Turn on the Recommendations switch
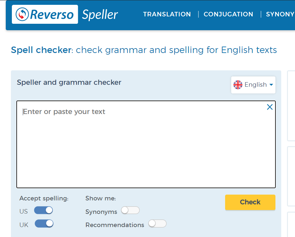Screen dimensions: 295x237 point(157,224)
